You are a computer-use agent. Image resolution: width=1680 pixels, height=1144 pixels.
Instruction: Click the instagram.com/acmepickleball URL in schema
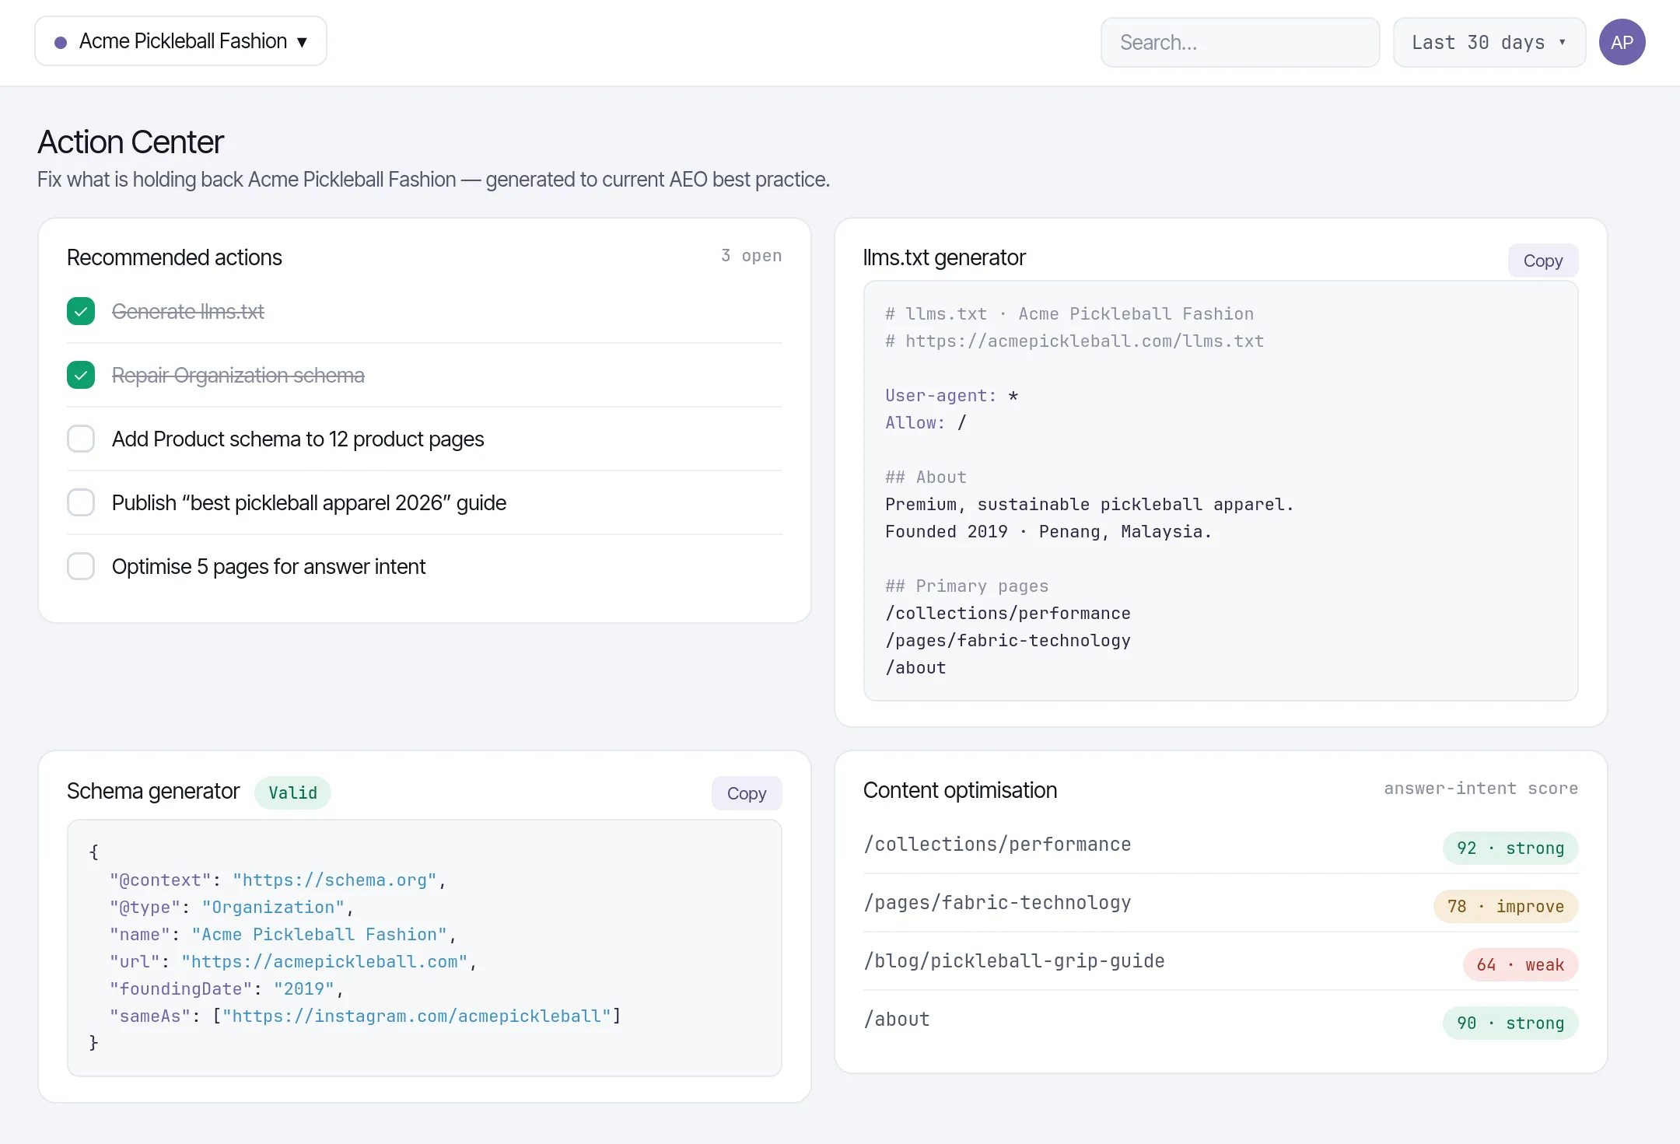tap(417, 1016)
